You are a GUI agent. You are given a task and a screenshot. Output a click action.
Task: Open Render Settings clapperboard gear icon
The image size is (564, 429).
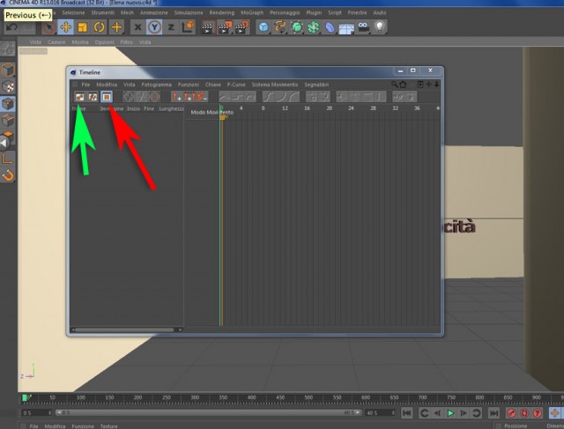coord(242,27)
